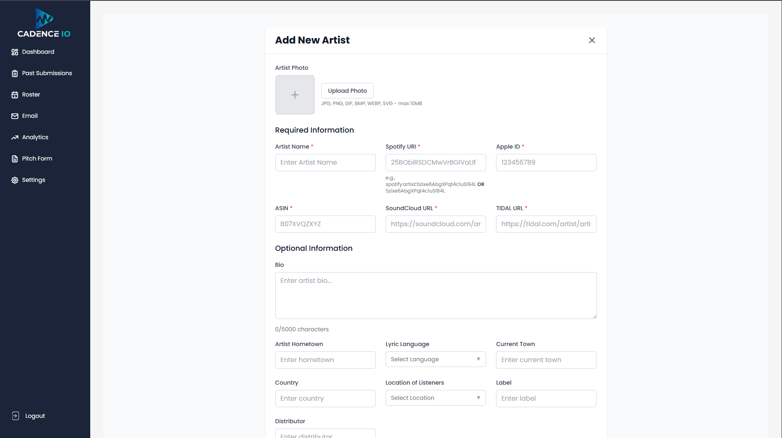Click the Past Submissions clipboard icon
782x438 pixels.
(x=15, y=73)
